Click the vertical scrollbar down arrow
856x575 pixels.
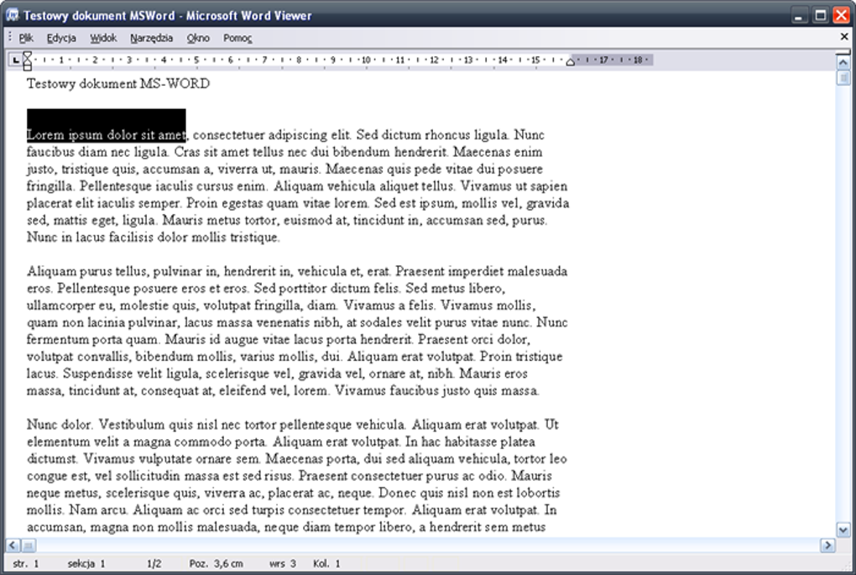pyautogui.click(x=843, y=529)
